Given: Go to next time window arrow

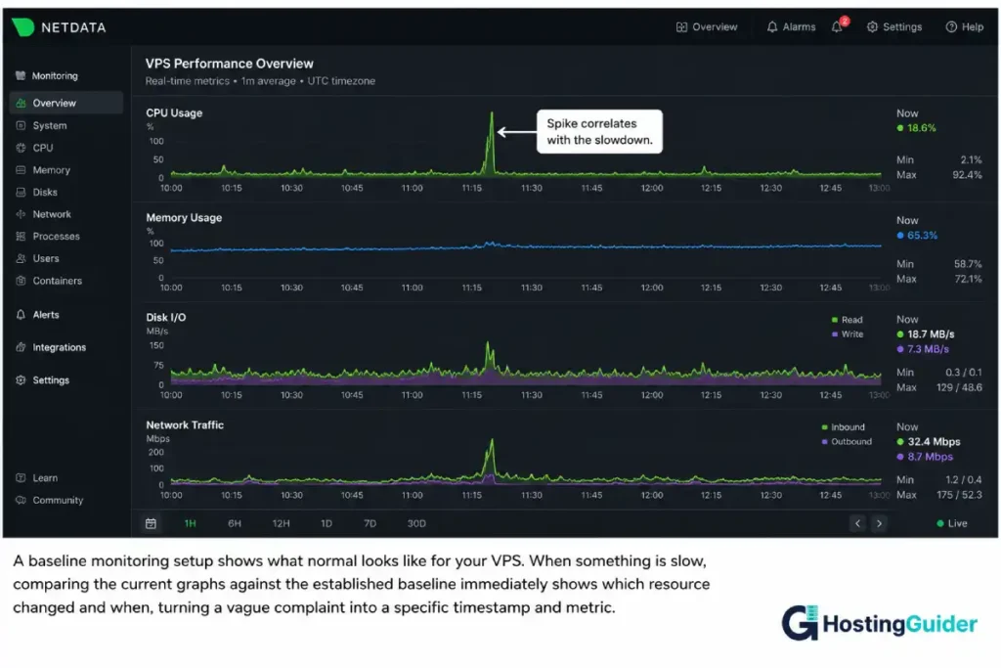Looking at the screenshot, I should 879,523.
